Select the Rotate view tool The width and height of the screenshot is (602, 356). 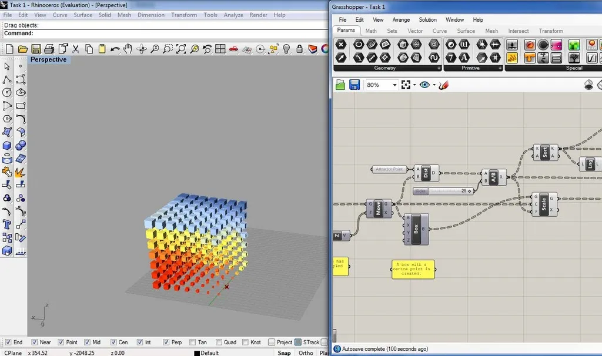point(141,49)
